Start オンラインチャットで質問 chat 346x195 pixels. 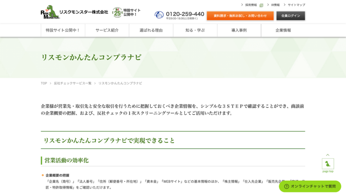coord(310,186)
